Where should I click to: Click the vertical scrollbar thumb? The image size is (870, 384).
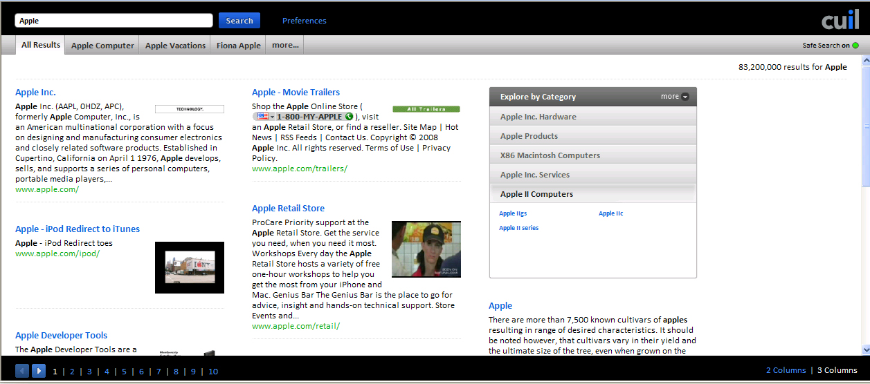click(x=865, y=127)
